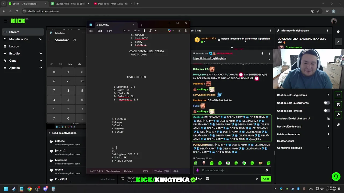Open Notepad File menu

point(91,31)
